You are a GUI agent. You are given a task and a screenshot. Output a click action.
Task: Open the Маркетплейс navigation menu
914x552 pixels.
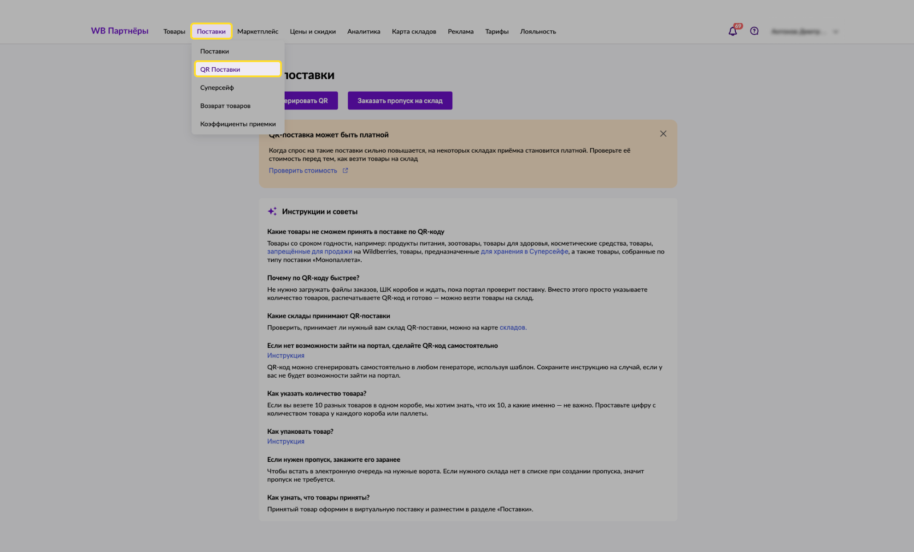point(258,32)
